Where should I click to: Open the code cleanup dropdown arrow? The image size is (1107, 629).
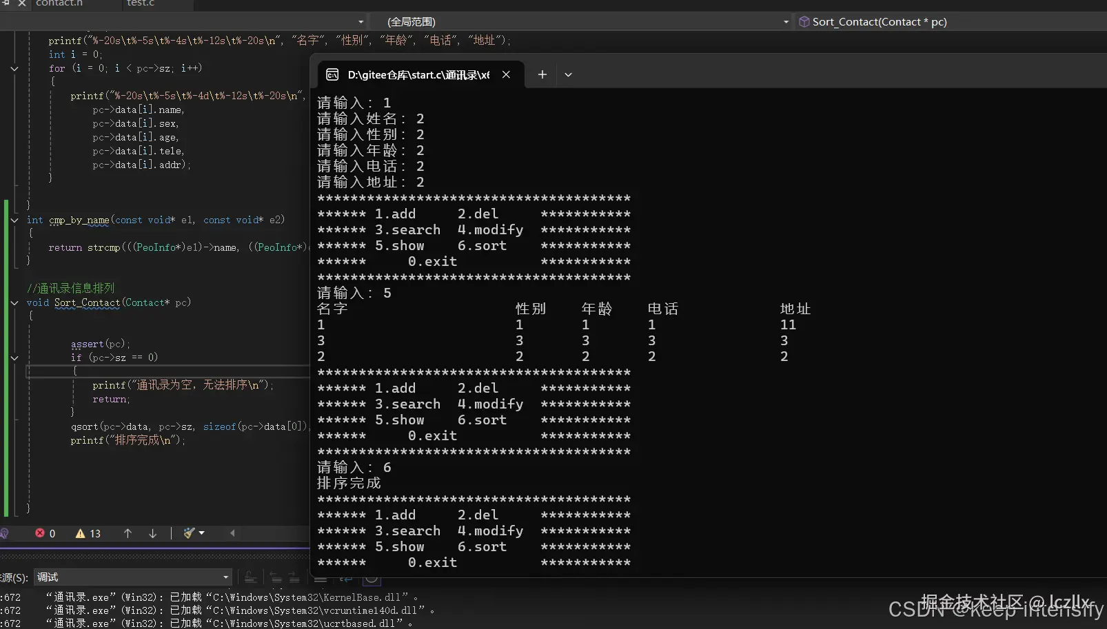coord(202,533)
